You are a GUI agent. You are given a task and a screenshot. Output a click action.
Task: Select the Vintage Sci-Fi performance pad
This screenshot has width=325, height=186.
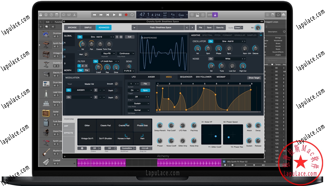click(87, 138)
